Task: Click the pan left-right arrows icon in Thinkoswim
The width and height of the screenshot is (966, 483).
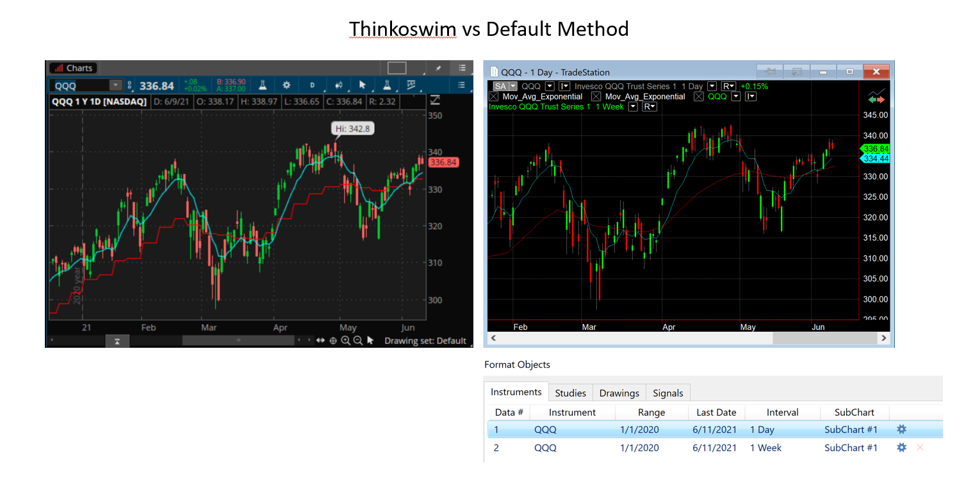Action: [320, 341]
